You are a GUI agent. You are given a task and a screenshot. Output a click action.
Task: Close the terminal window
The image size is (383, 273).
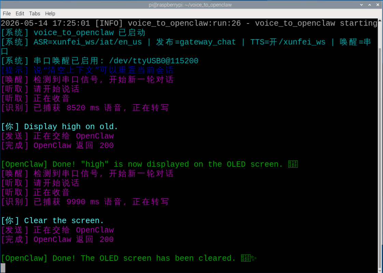[x=378, y=5]
